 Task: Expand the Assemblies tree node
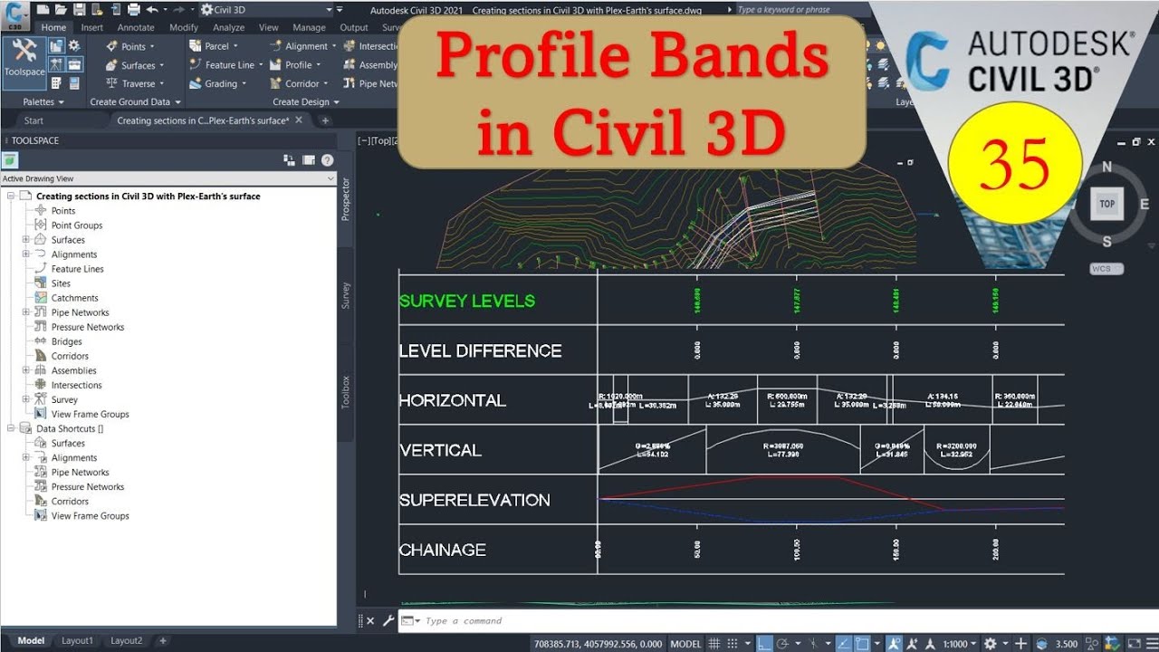26,370
